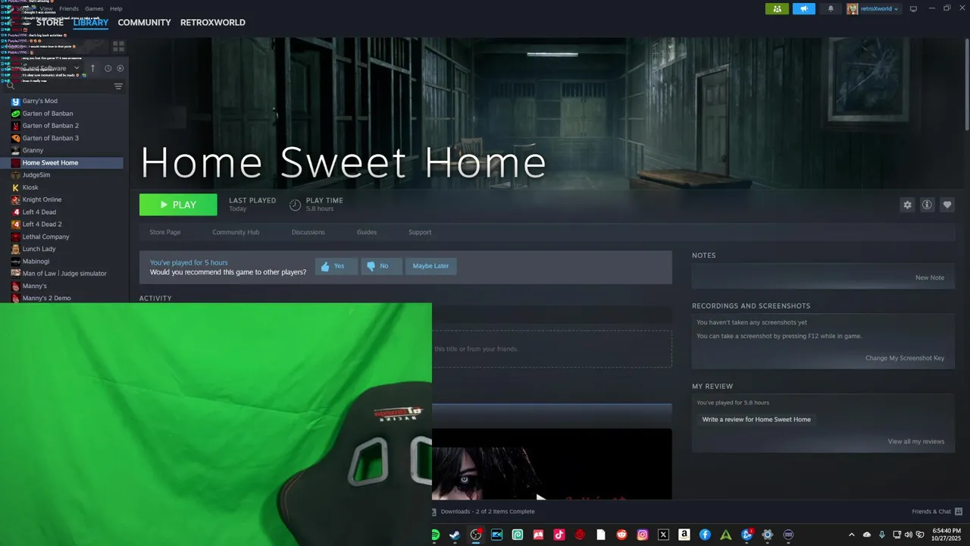
Task: Open the Games menu
Action: [94, 8]
